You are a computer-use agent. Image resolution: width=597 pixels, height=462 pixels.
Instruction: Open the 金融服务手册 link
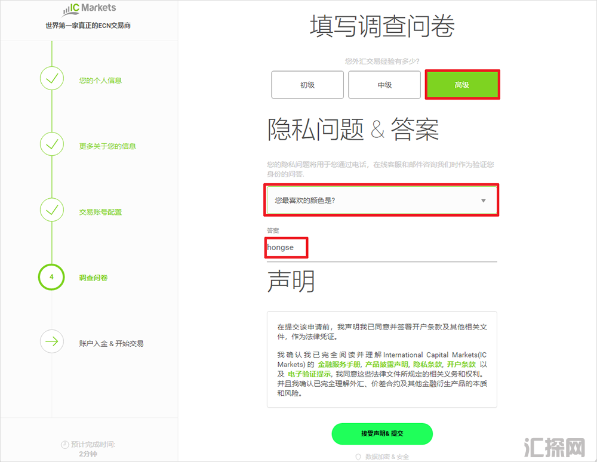point(340,364)
